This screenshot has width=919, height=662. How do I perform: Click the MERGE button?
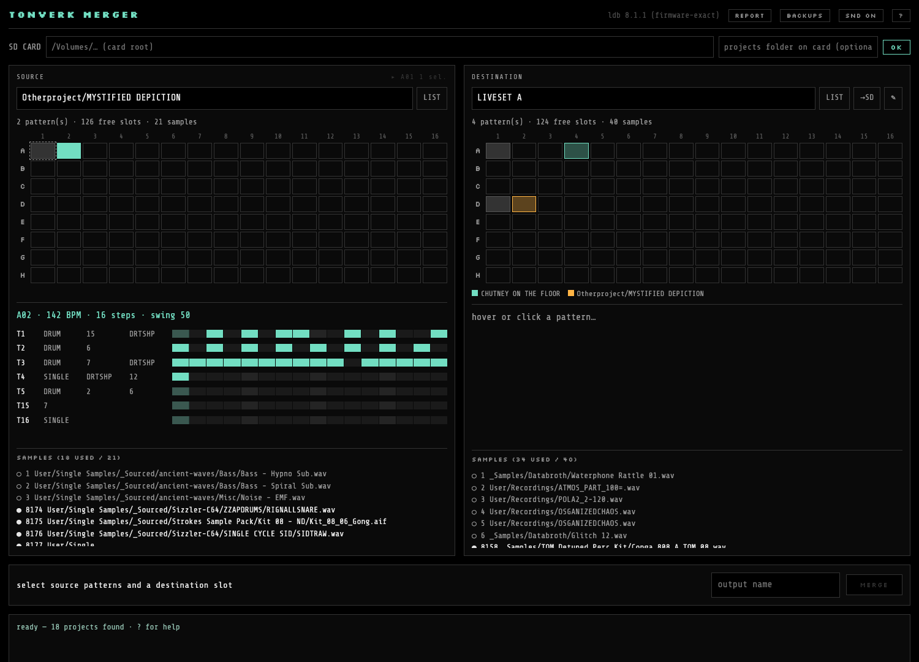874,585
